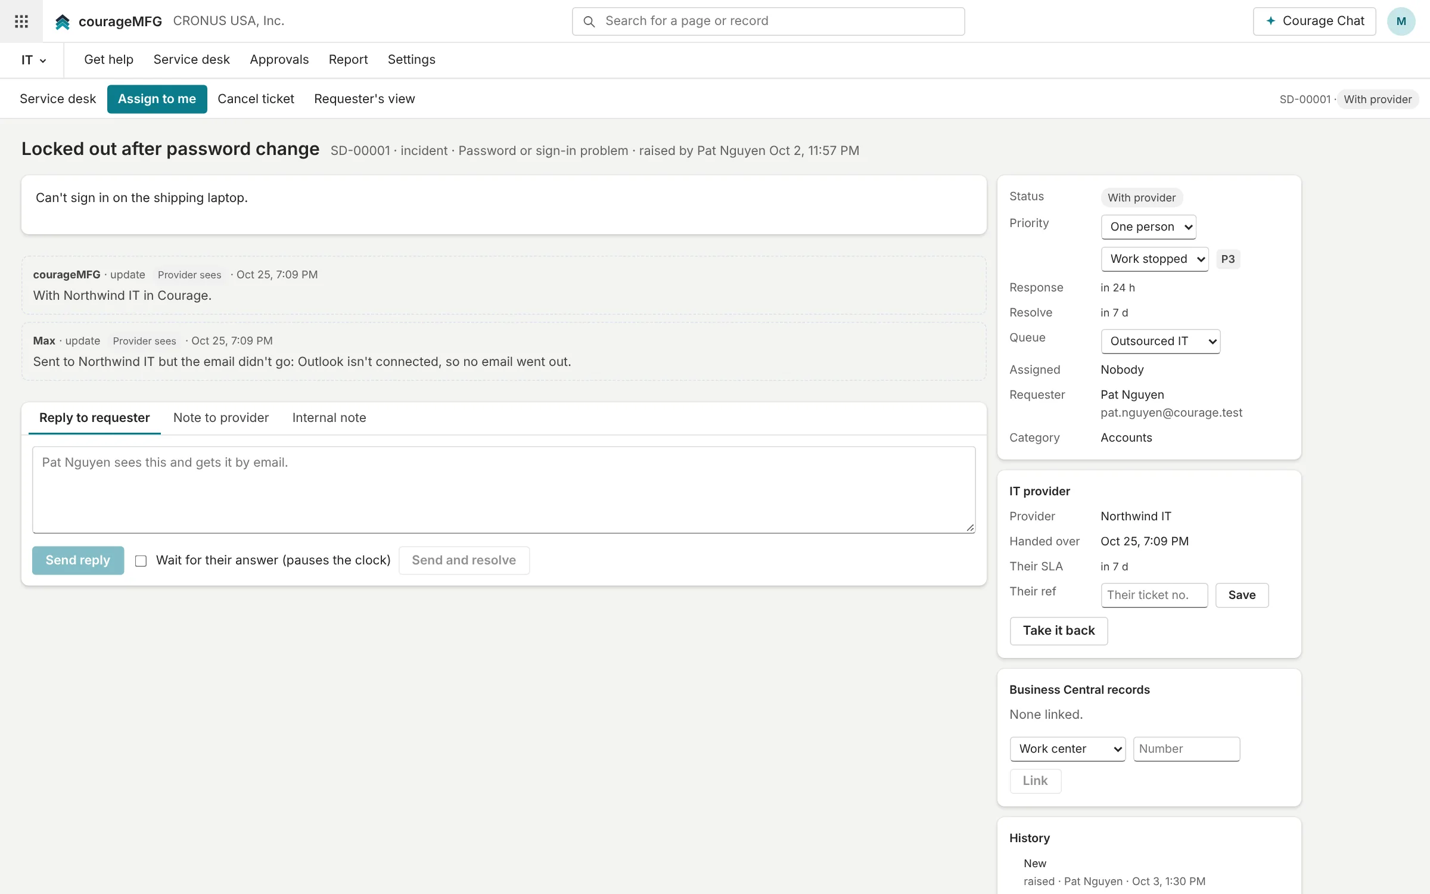Image resolution: width=1430 pixels, height=894 pixels.
Task: Click With provider status badge in header
Action: [x=1377, y=100]
